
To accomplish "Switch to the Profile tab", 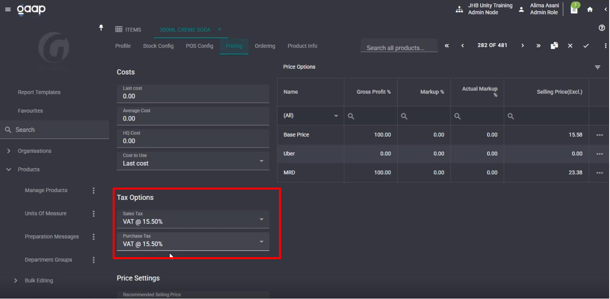I will tap(123, 46).
